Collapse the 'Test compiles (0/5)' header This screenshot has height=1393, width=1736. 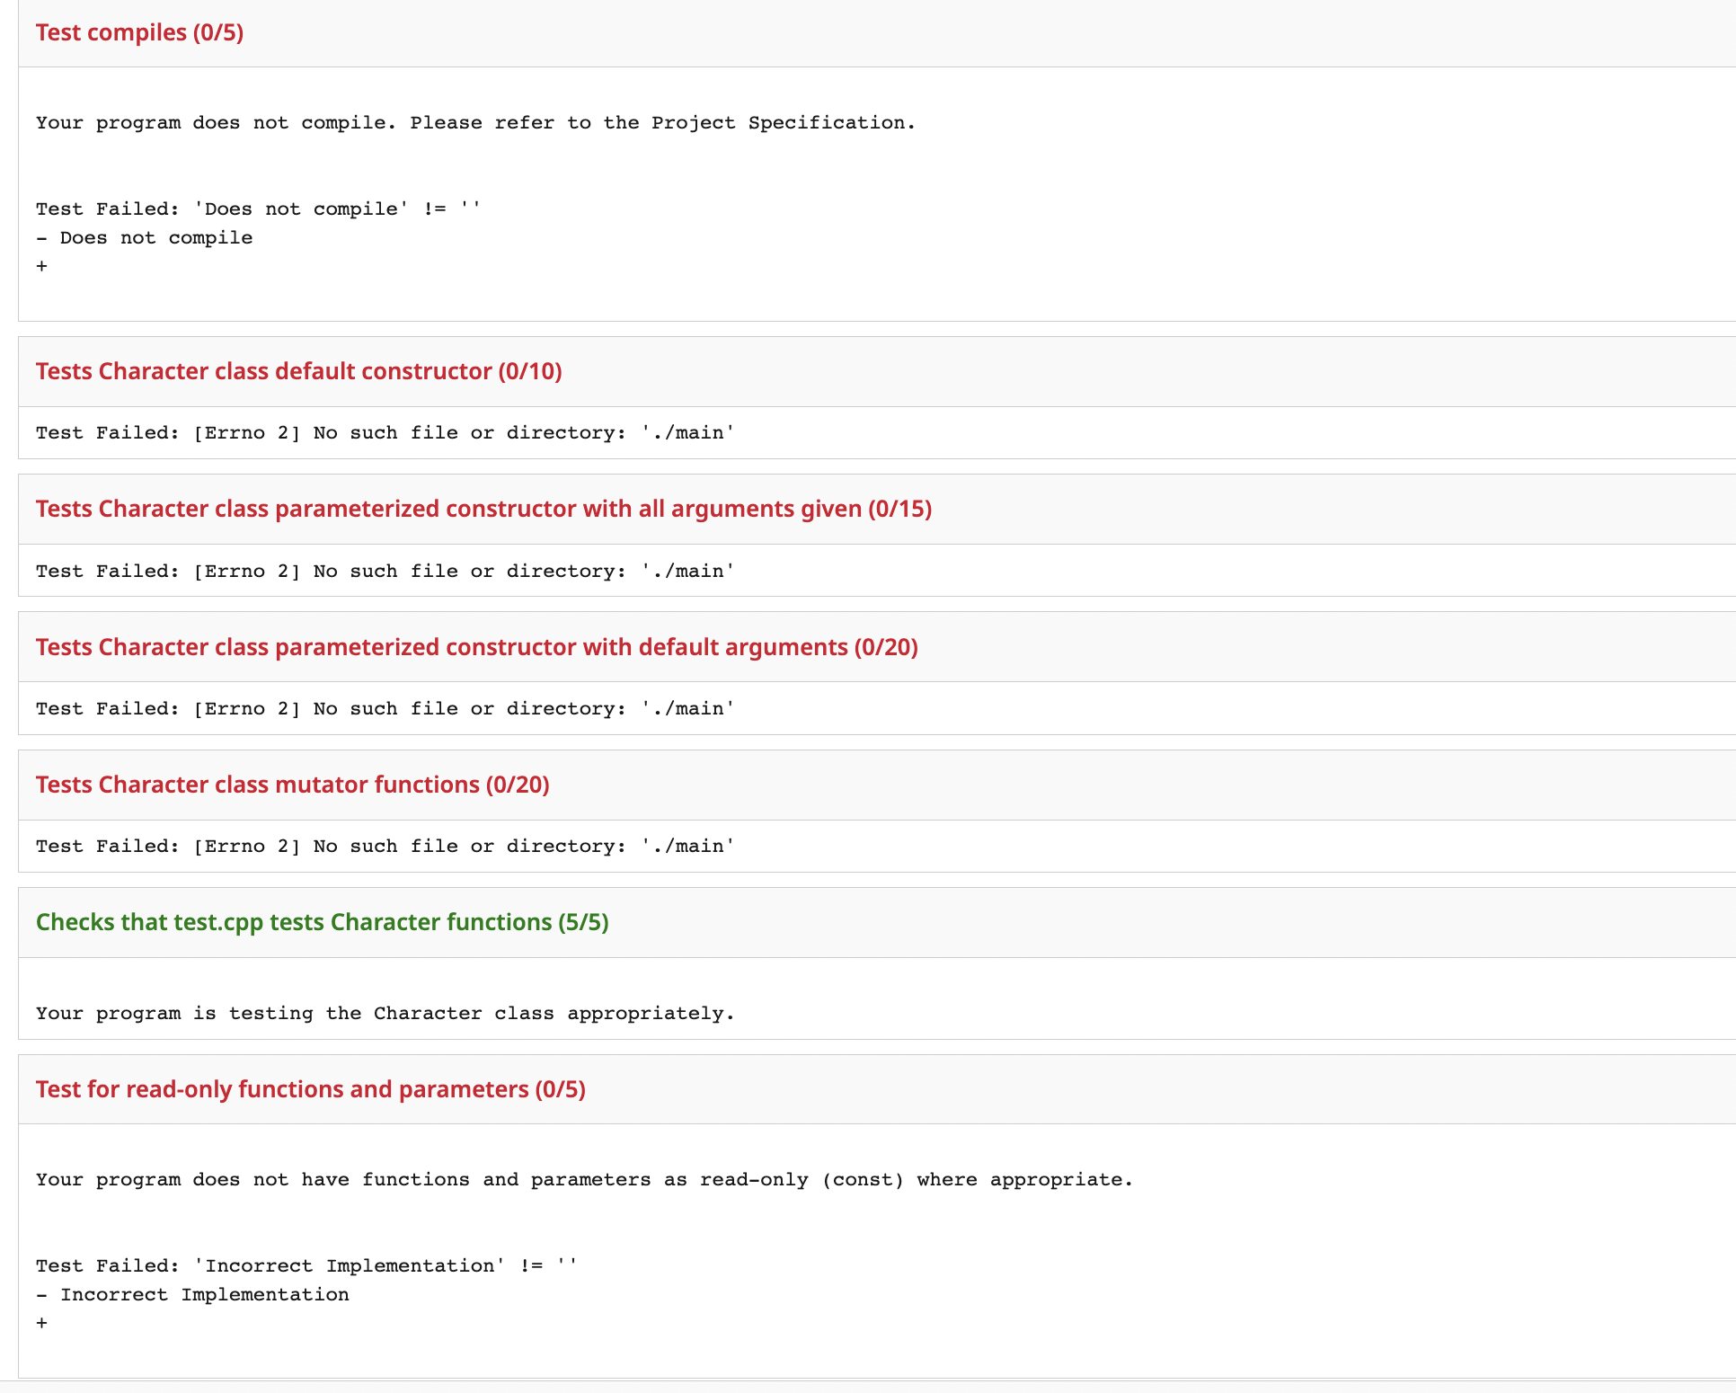point(139,32)
